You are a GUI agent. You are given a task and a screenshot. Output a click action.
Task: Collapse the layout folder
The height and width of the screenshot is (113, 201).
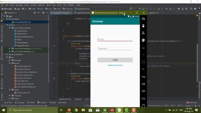click(x=10, y=63)
